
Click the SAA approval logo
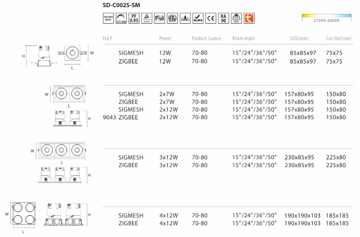pos(160,18)
